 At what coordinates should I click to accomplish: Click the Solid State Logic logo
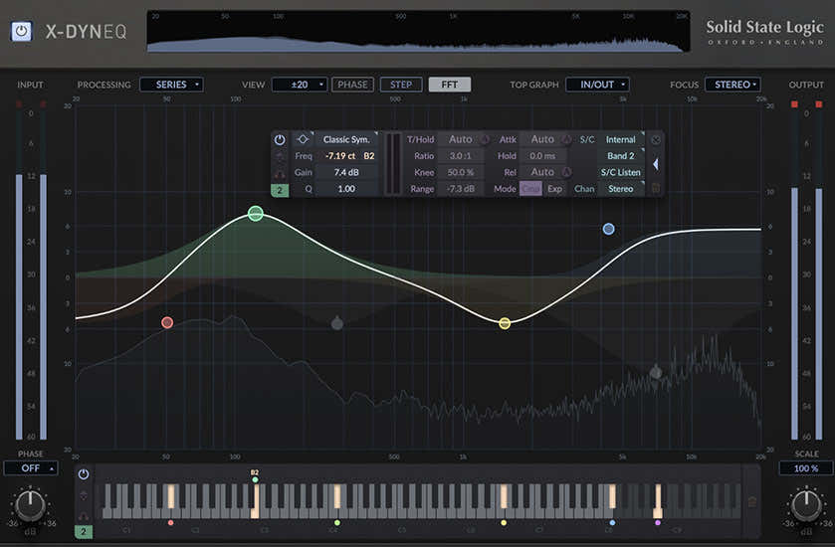coord(764,32)
